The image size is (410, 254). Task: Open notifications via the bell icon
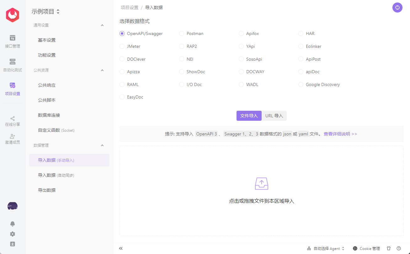click(12, 224)
